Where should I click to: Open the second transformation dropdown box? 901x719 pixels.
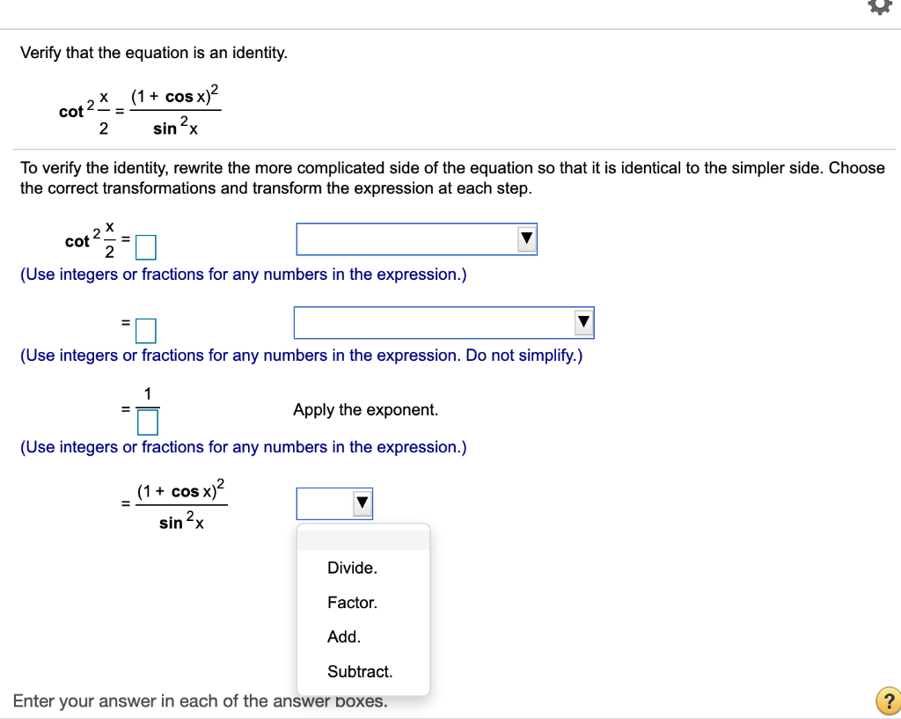(x=443, y=322)
